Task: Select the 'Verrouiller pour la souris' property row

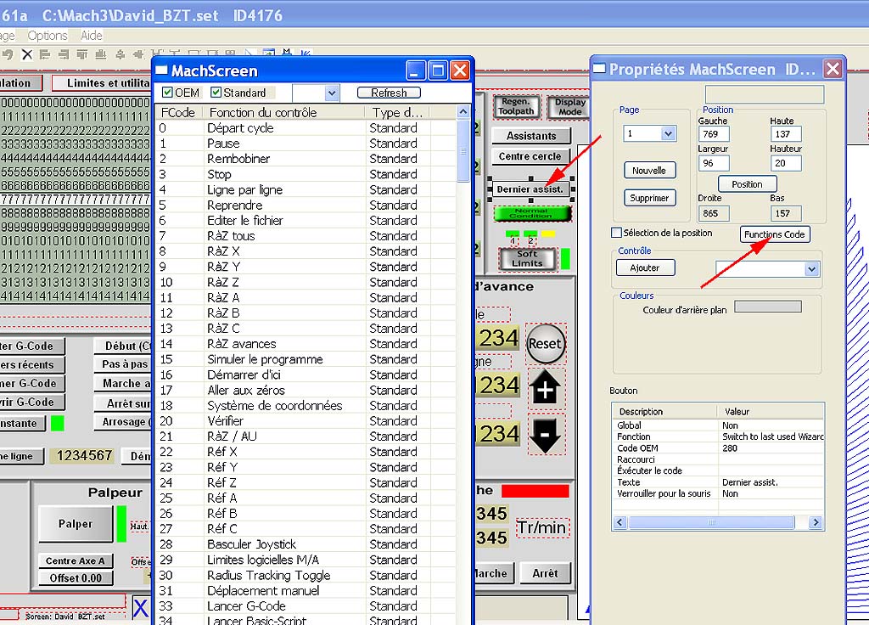Action: (718, 493)
